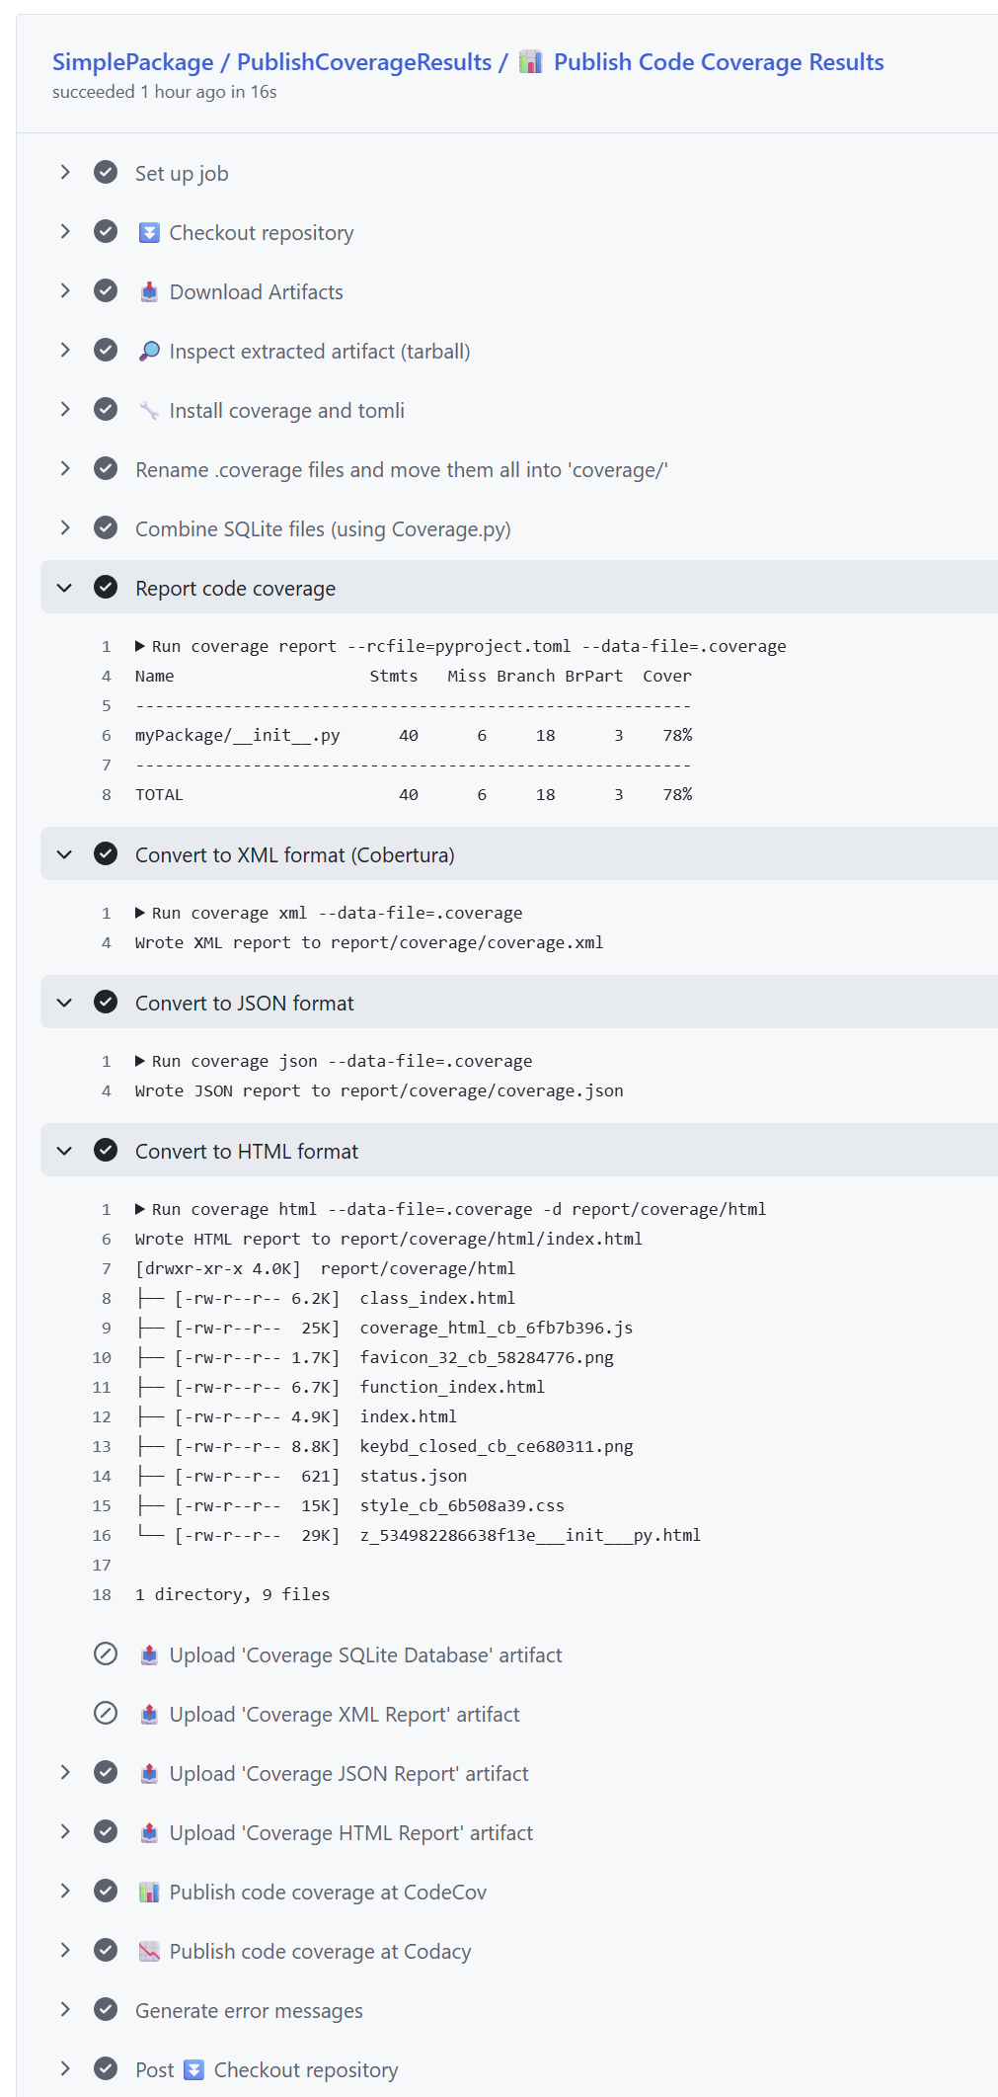The height and width of the screenshot is (2097, 998).
Task: Collapse the Report code coverage step
Action: 65,588
